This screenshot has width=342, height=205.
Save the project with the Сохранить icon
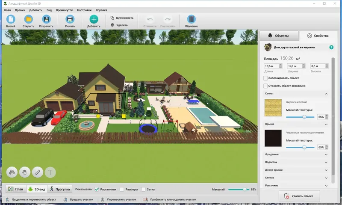pos(46,19)
